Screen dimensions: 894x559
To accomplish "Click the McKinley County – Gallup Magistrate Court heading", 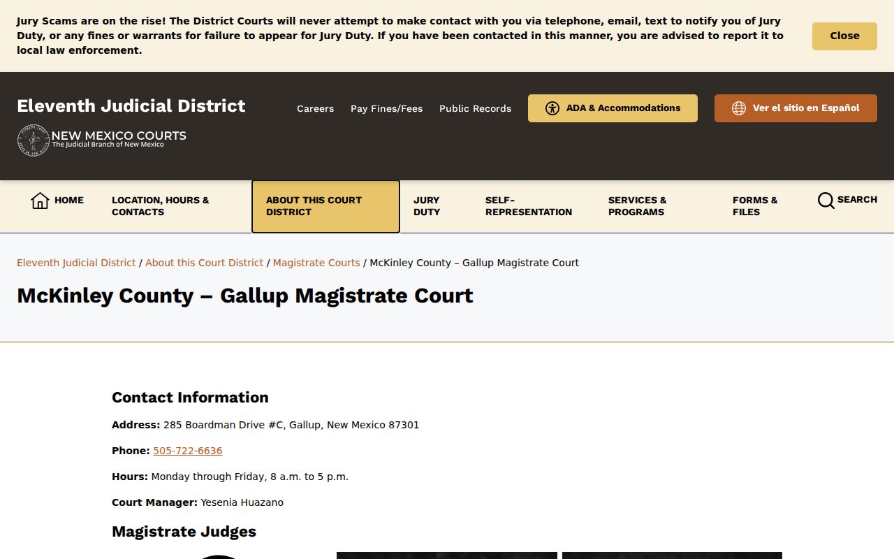I will [x=245, y=296].
